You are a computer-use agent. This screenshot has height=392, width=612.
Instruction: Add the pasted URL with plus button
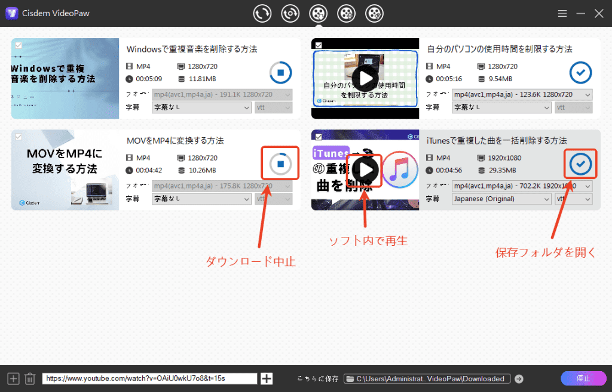(x=267, y=378)
